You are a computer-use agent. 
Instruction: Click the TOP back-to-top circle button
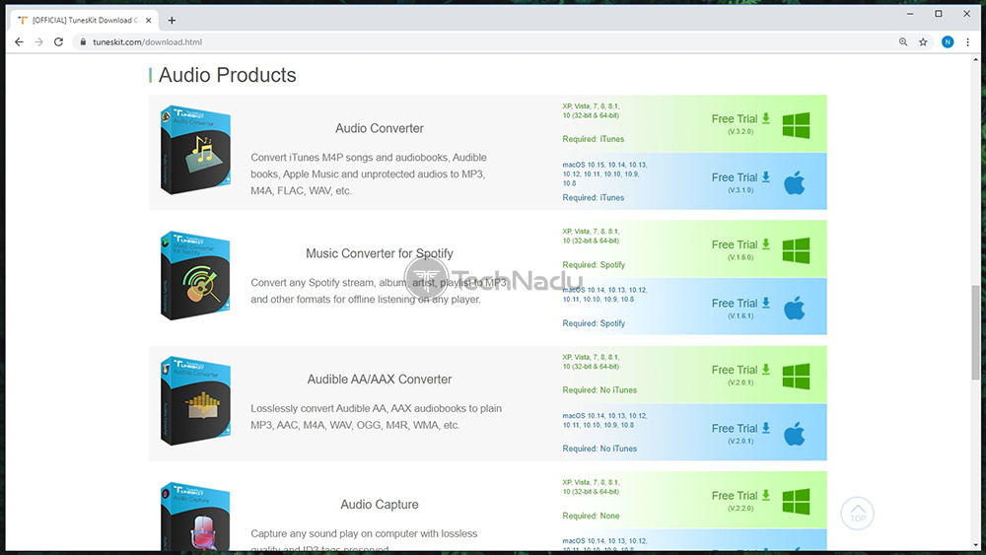858,514
